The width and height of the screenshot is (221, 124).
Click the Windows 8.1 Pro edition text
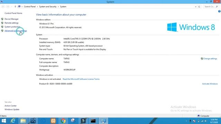(x=46, y=24)
